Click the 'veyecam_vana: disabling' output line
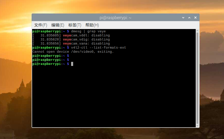Screen dimensions: 224x139 [x=86, y=44]
